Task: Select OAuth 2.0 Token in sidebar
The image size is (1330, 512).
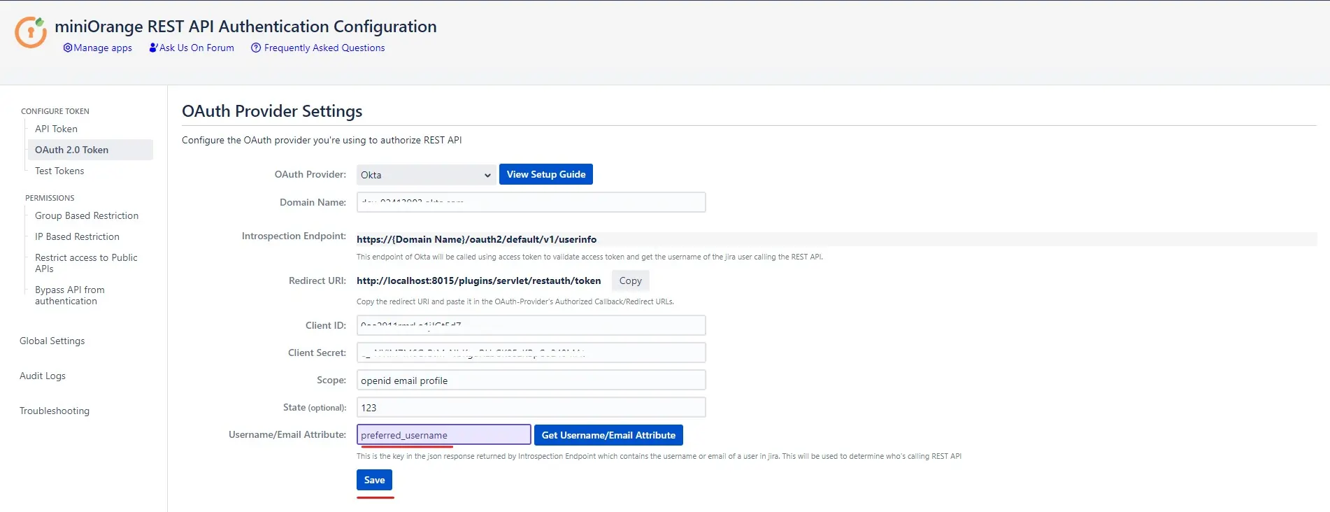Action: pyautogui.click(x=90, y=150)
